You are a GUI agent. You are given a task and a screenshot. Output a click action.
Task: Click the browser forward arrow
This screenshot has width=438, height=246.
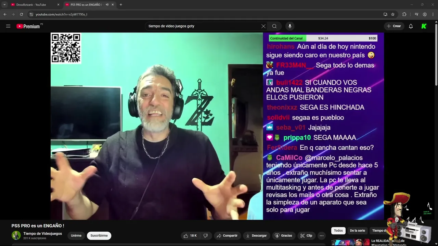[13, 14]
